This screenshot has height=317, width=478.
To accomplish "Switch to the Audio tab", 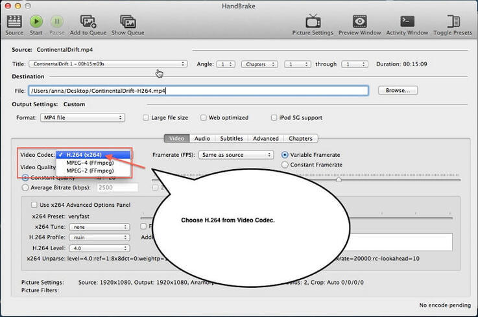I will tap(202, 138).
